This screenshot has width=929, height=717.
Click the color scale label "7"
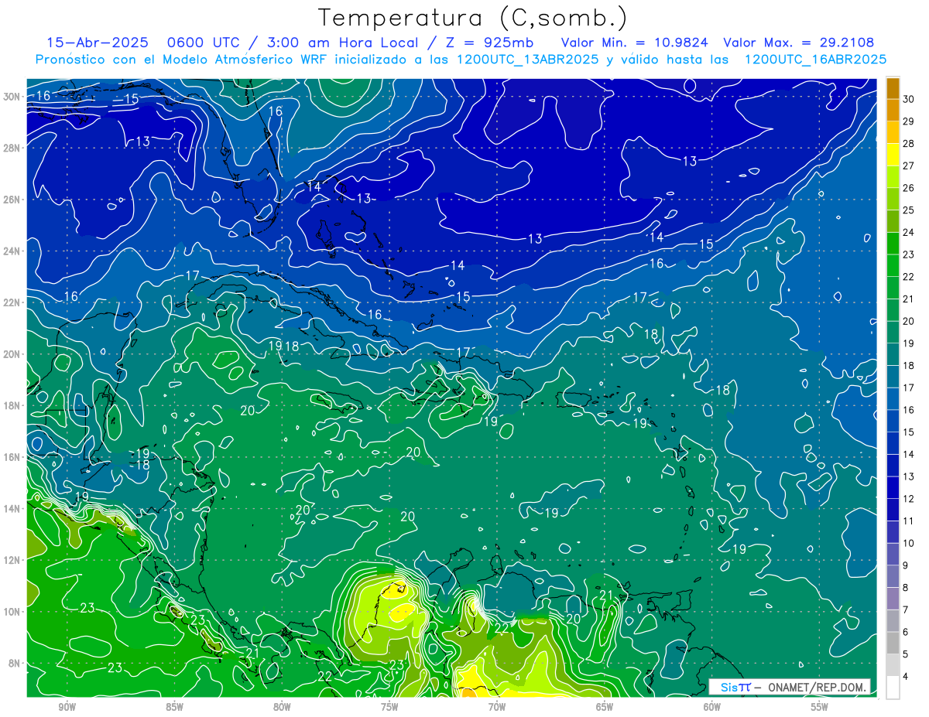coord(906,609)
